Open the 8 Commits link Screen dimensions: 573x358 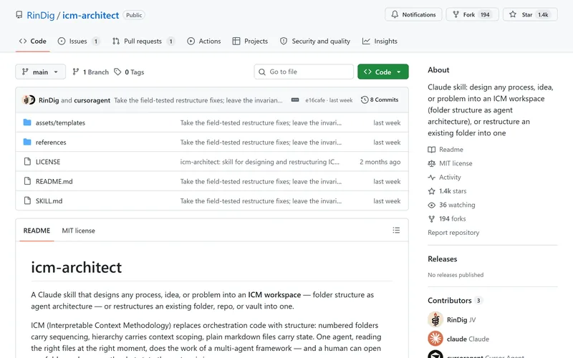point(380,100)
